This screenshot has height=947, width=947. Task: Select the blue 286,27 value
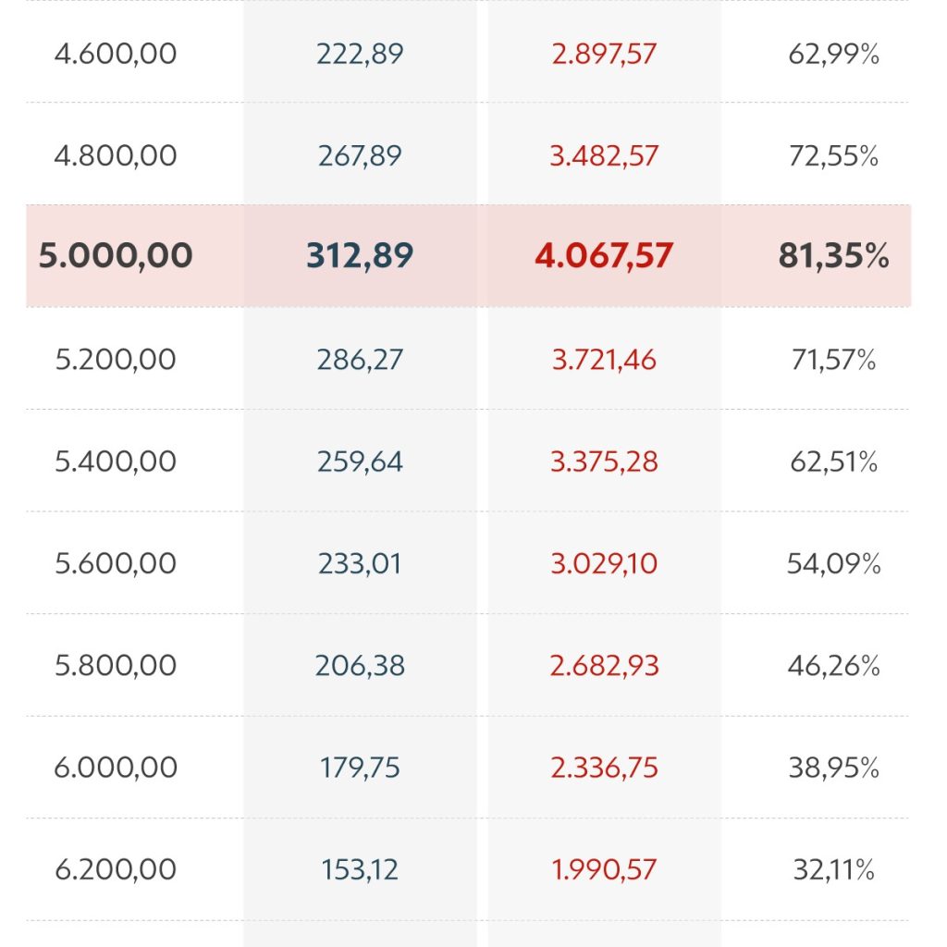pos(360,359)
